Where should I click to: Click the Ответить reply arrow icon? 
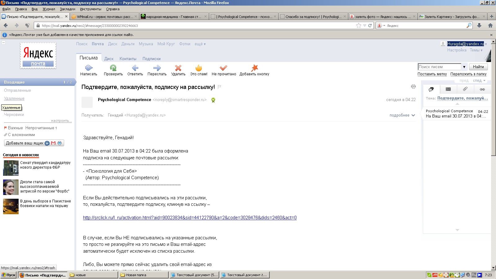tap(135, 68)
